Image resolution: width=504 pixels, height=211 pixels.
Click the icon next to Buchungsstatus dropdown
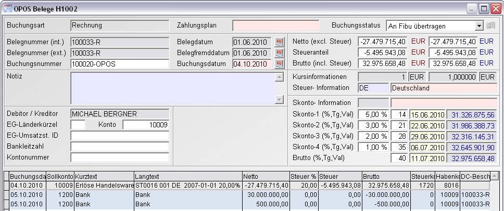[490, 25]
